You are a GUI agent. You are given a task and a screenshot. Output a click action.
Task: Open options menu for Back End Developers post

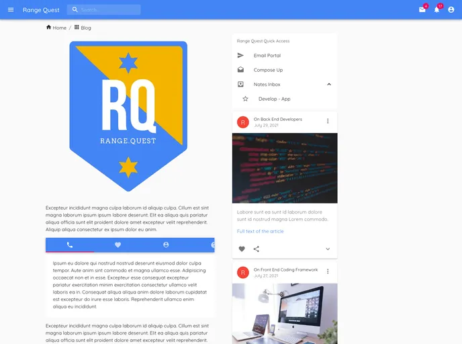(x=328, y=122)
